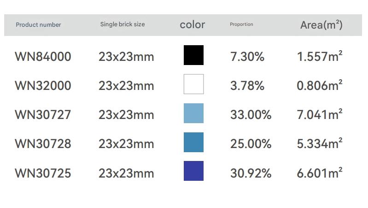Click the 33.00% proportion value
This screenshot has width=368, height=208.
[251, 115]
